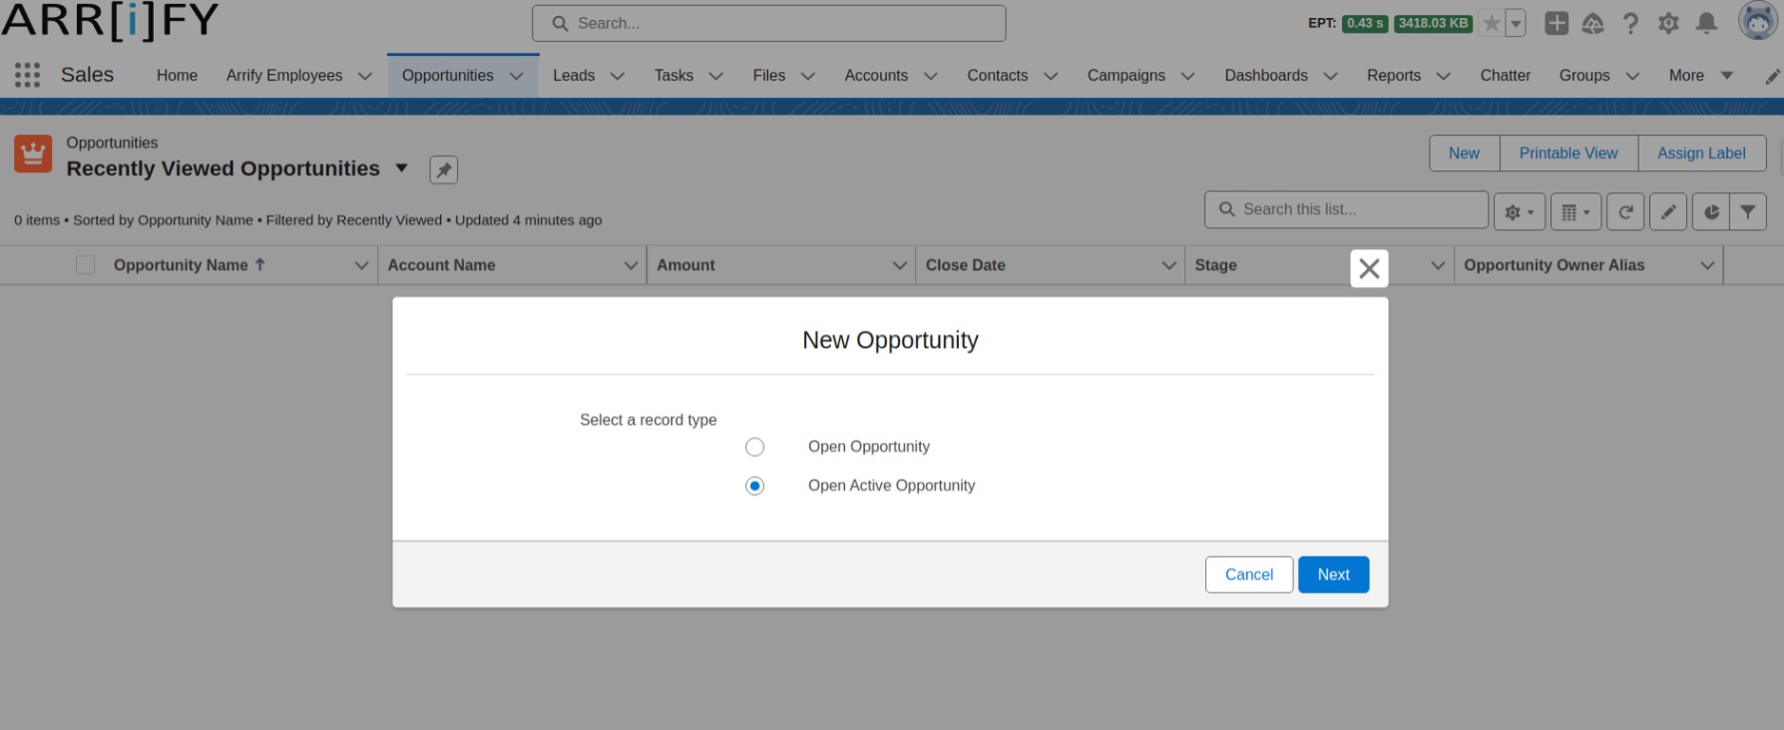
Task: Open the App Launcher grid icon
Action: coord(27,75)
